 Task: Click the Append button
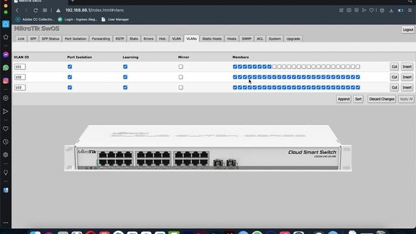pyautogui.click(x=344, y=99)
